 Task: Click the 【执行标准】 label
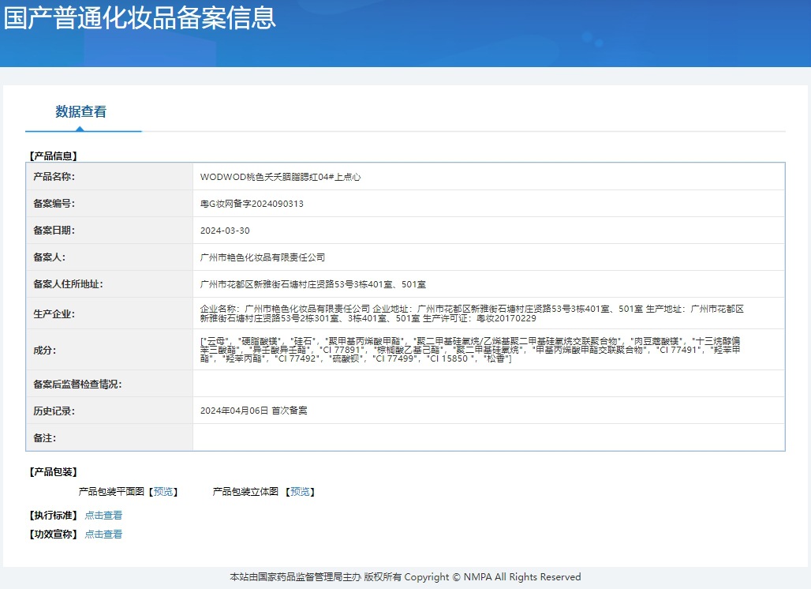54,516
